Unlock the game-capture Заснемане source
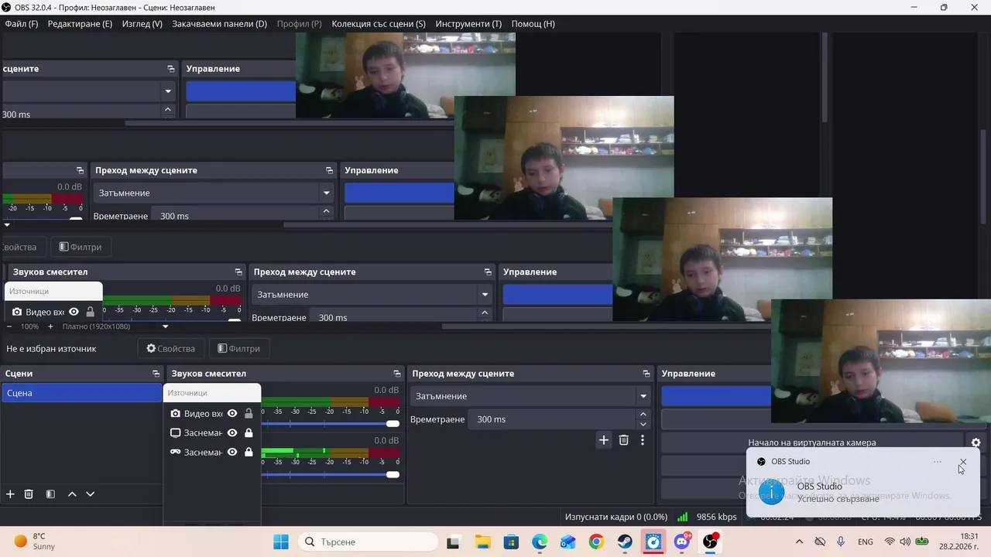991x557 pixels. 249,453
